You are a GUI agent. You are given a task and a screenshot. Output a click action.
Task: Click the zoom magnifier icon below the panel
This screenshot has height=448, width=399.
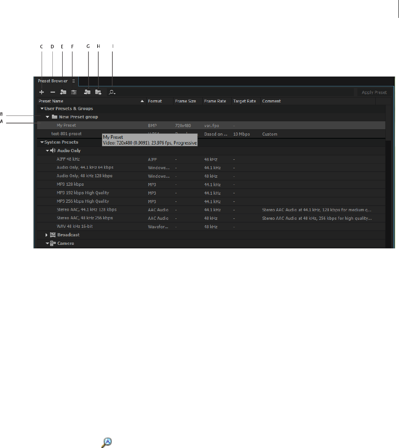tap(106, 442)
